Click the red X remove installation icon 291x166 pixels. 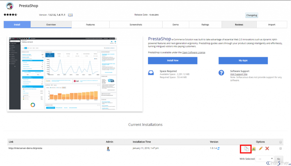click(267, 148)
